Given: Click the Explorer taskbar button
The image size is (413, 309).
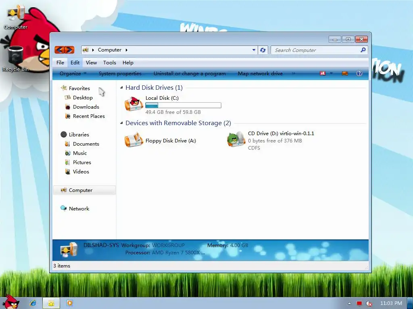Looking at the screenshot, I should (x=51, y=303).
